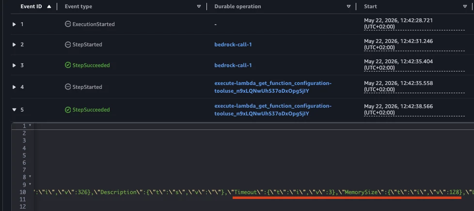Open bedrock-call-1 link in event 3 row
The height and width of the screenshot is (211, 474).
[x=233, y=65]
